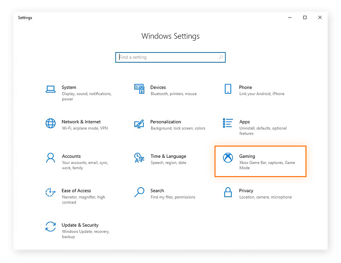Select the Network & Internet heading
Viewport: 341px width, 263px height.
81,122
